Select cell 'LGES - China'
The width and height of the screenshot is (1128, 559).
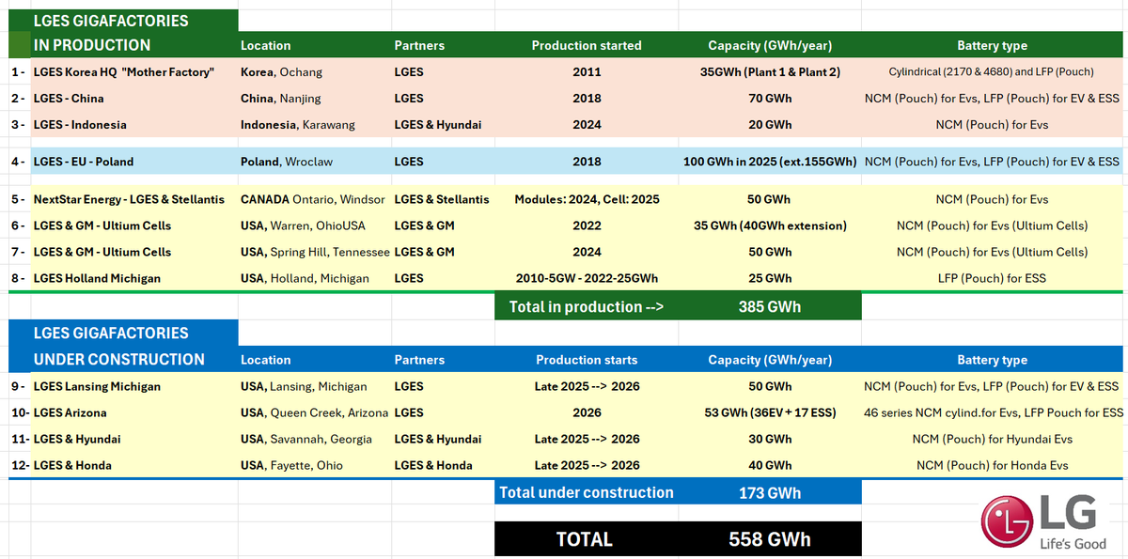[134, 98]
